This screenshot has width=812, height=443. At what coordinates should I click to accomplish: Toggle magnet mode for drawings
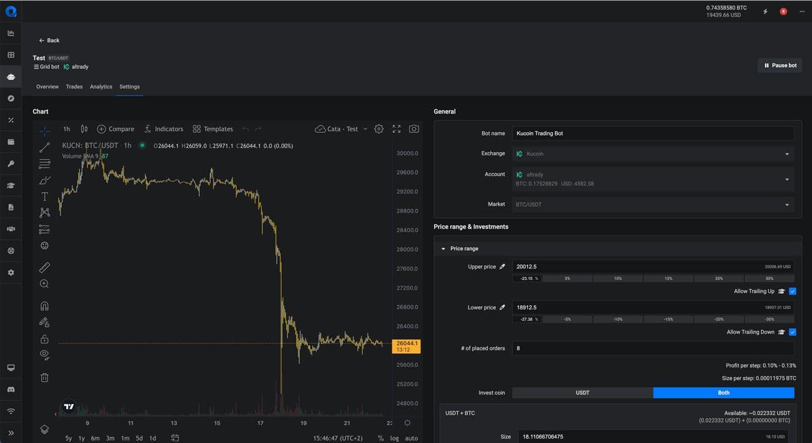[x=44, y=306]
